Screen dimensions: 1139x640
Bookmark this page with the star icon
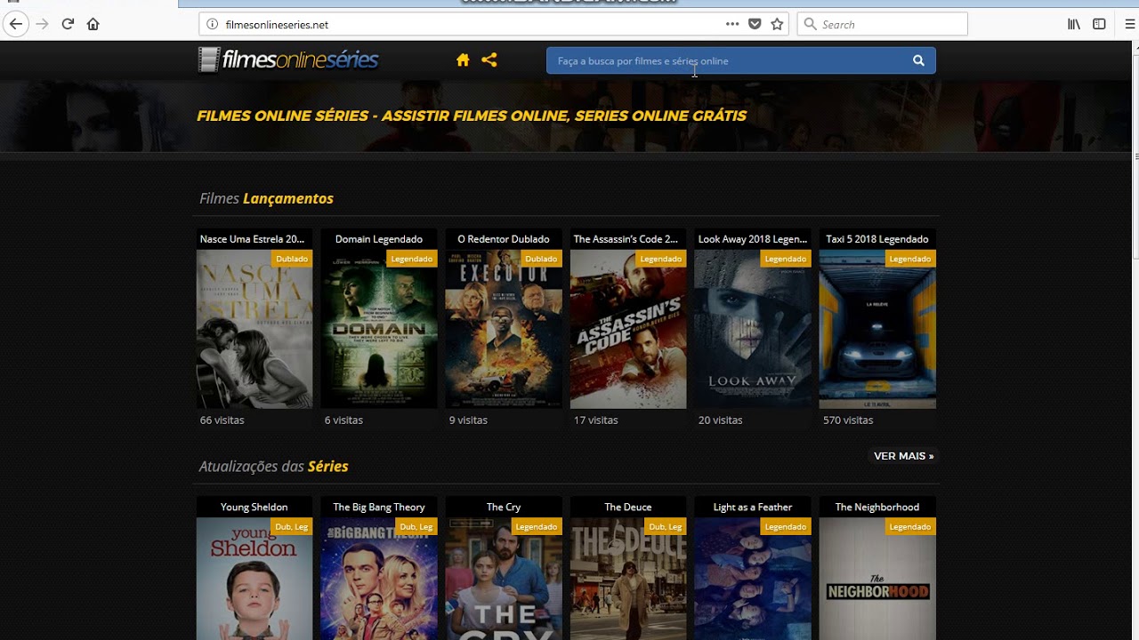pyautogui.click(x=777, y=24)
